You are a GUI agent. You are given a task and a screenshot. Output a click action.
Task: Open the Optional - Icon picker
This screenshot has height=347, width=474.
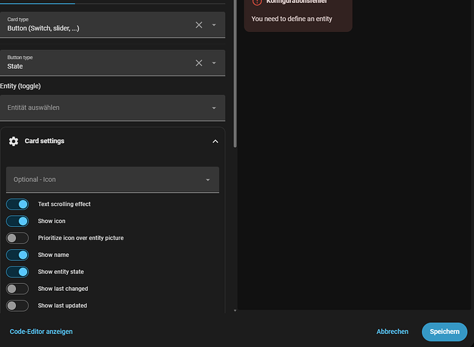(112, 180)
